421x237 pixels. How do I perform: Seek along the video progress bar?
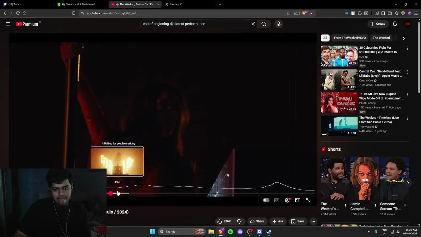[x=210, y=193]
